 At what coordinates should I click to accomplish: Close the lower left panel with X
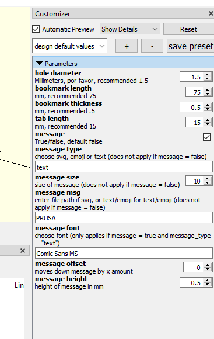[23, 251]
